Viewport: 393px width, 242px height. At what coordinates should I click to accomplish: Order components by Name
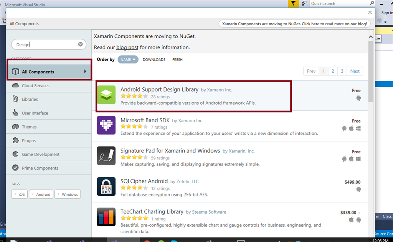pyautogui.click(x=128, y=59)
